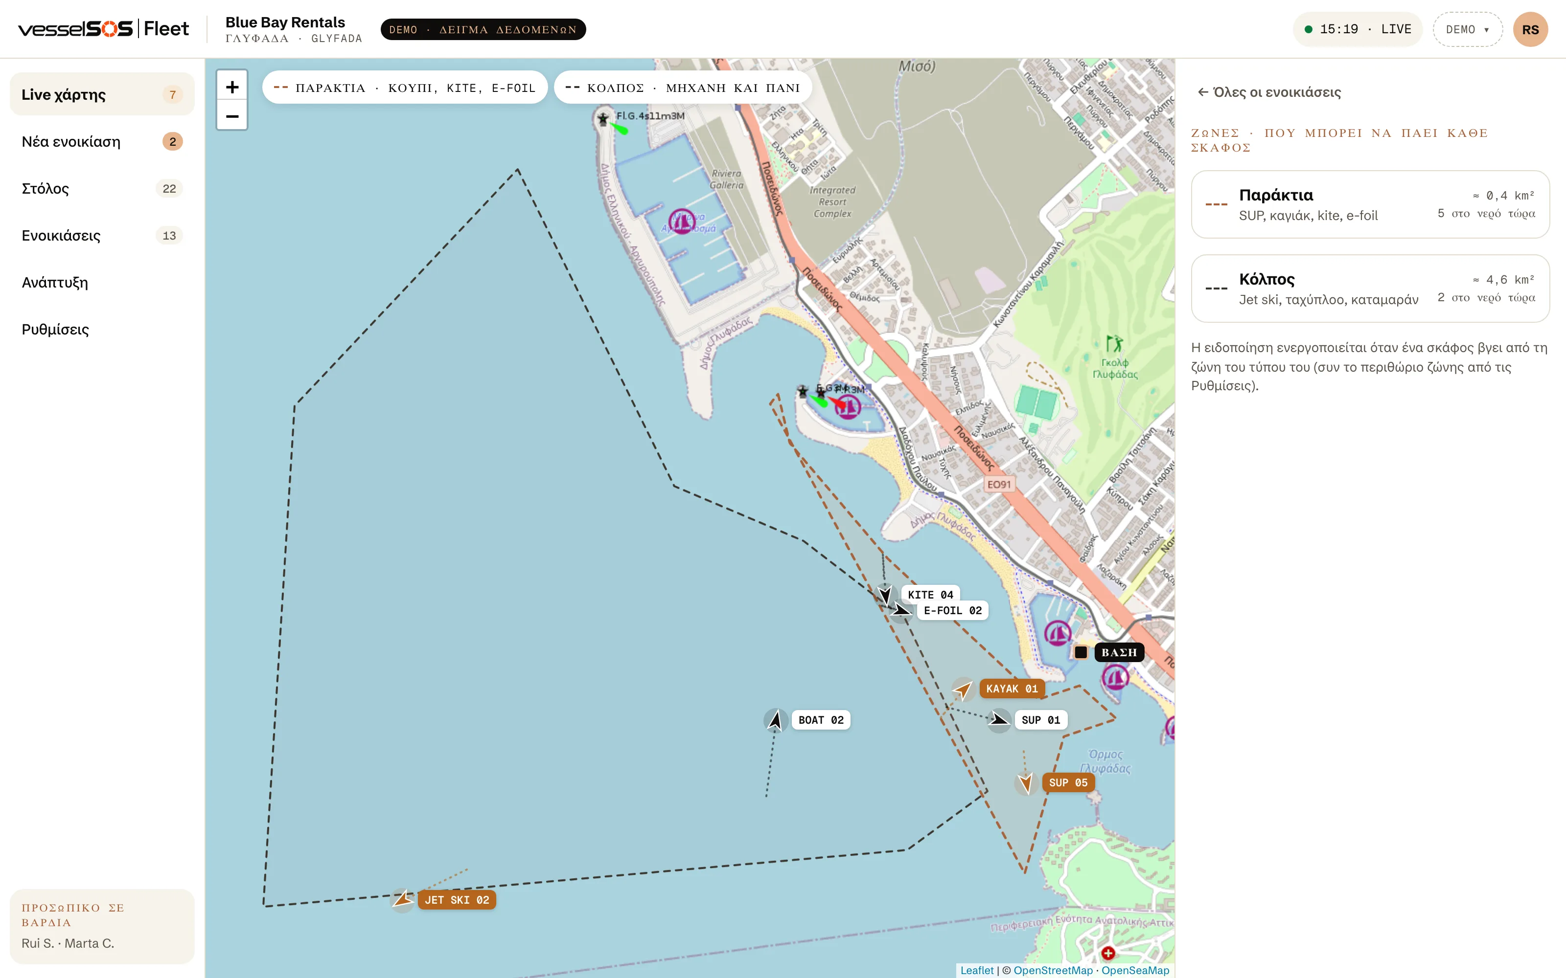This screenshot has height=978, width=1566.
Task: Click the E-FOIL 02 label
Action: coord(952,611)
